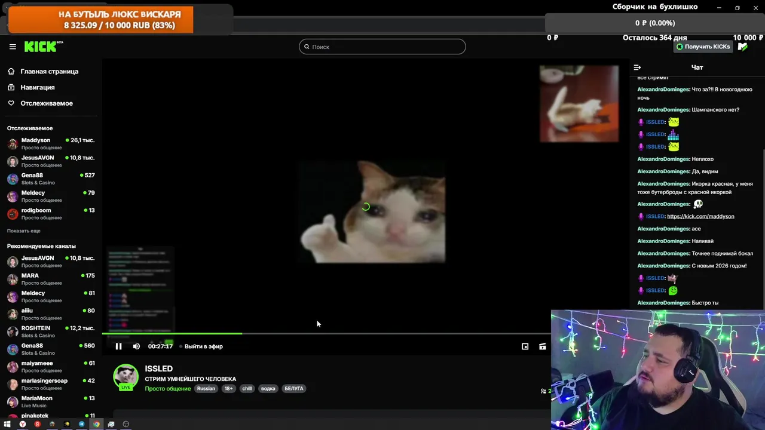Click the crying cat video in the player

(372, 211)
